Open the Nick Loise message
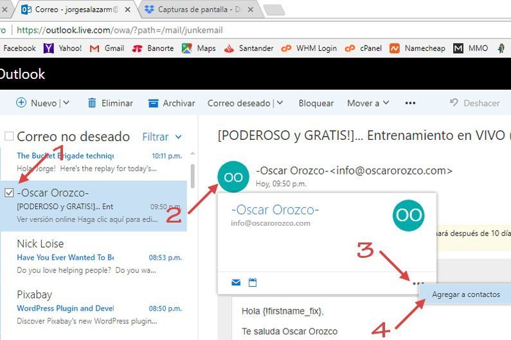The width and height of the screenshot is (511, 340). [93, 257]
